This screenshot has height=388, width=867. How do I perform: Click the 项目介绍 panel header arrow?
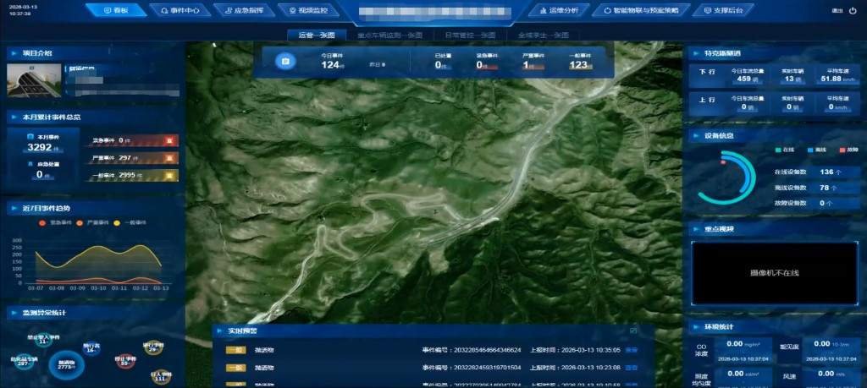click(14, 53)
